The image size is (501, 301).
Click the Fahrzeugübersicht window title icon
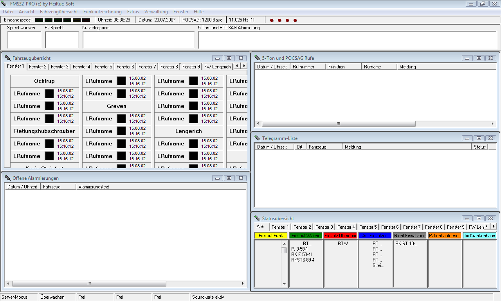[x=7, y=58]
